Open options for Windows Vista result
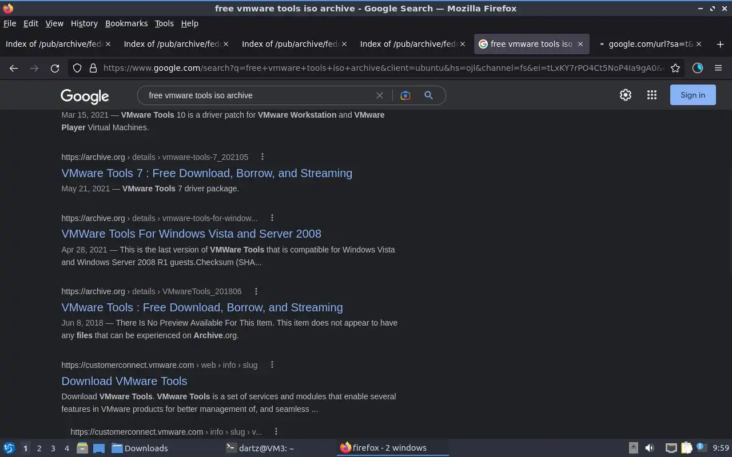732x457 pixels. pos(272,218)
